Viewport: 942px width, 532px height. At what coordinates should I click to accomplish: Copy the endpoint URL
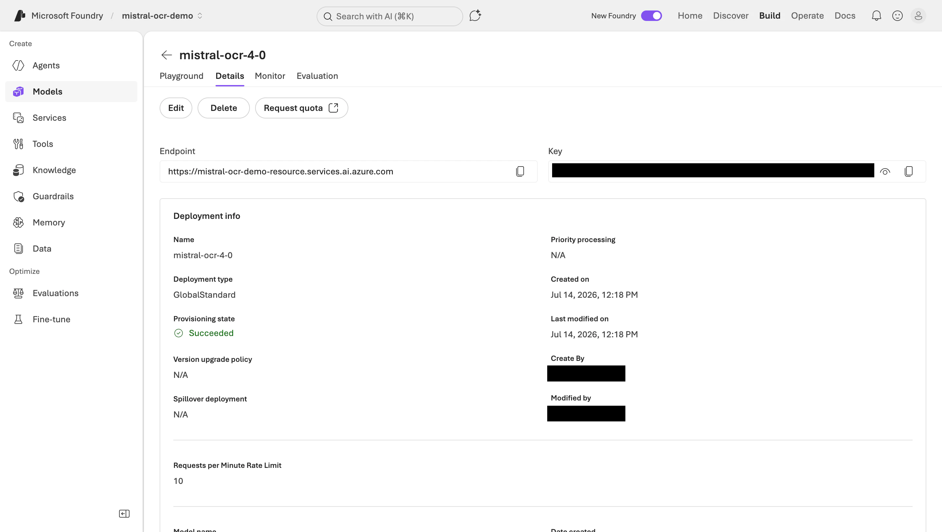click(520, 171)
